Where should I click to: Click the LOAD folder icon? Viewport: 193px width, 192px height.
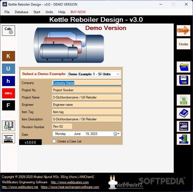pos(184,67)
